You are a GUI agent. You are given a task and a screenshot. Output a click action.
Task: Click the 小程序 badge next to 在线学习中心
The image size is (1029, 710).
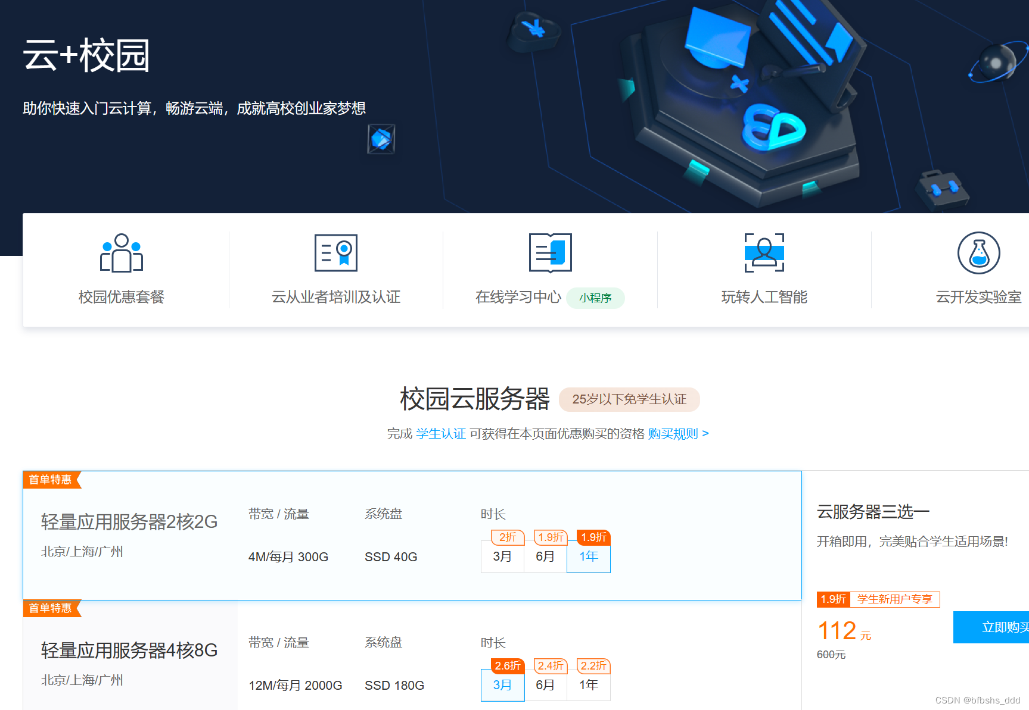596,298
